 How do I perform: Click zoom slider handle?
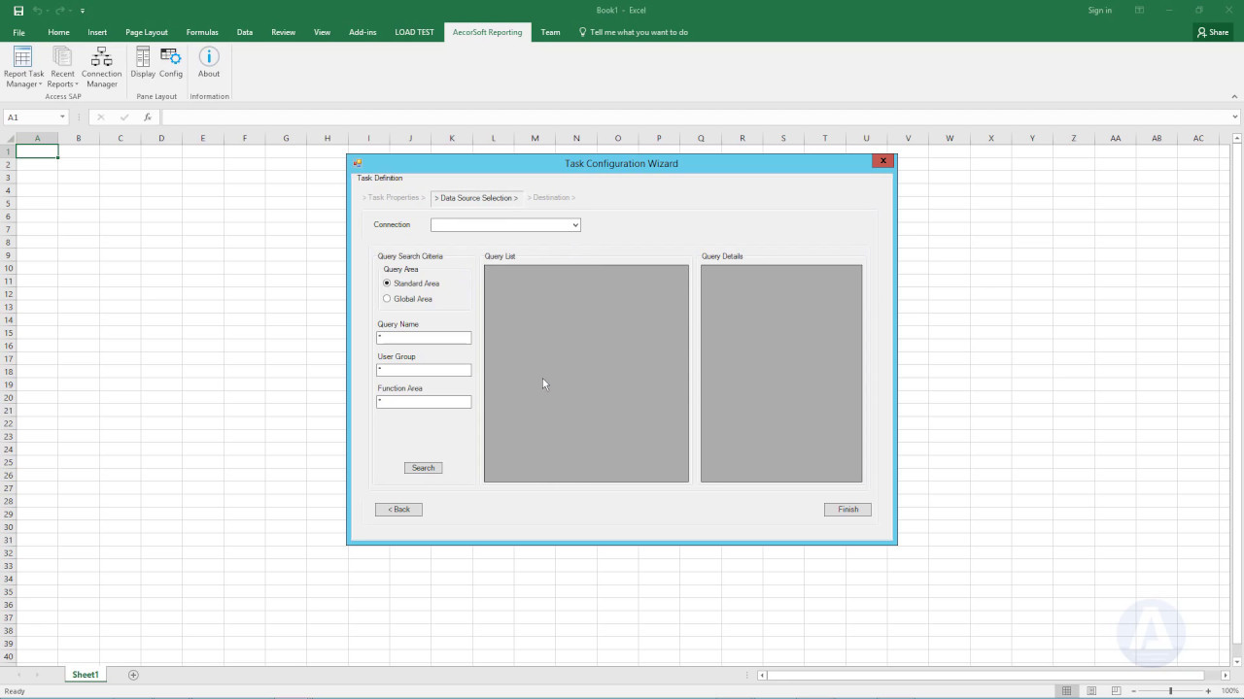pyautogui.click(x=1170, y=691)
